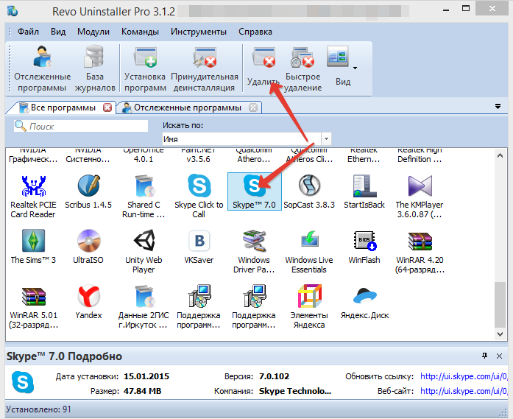513x419 pixels.
Task: Click the size value 47.84 MB
Action: point(142,391)
